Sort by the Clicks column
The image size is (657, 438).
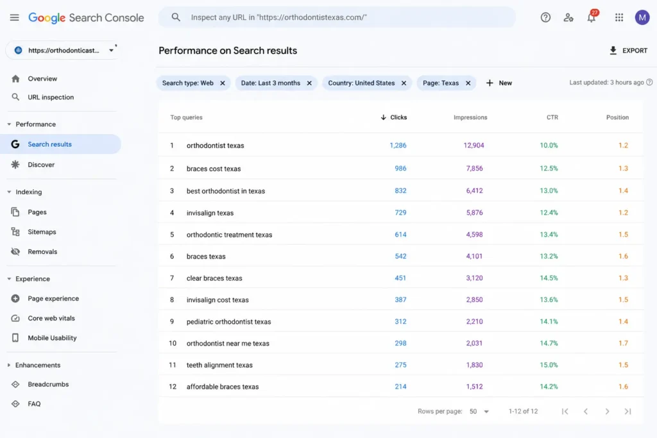[393, 117]
